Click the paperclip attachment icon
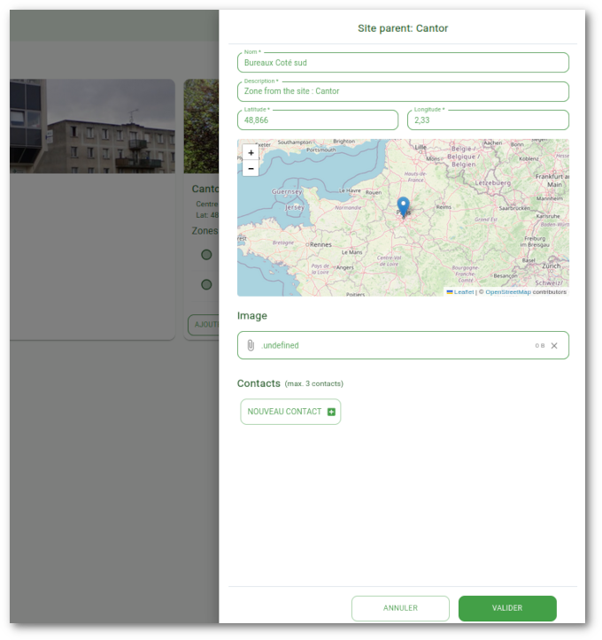 tap(251, 345)
